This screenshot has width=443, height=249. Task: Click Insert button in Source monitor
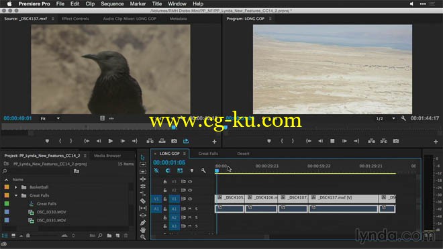click(150, 141)
